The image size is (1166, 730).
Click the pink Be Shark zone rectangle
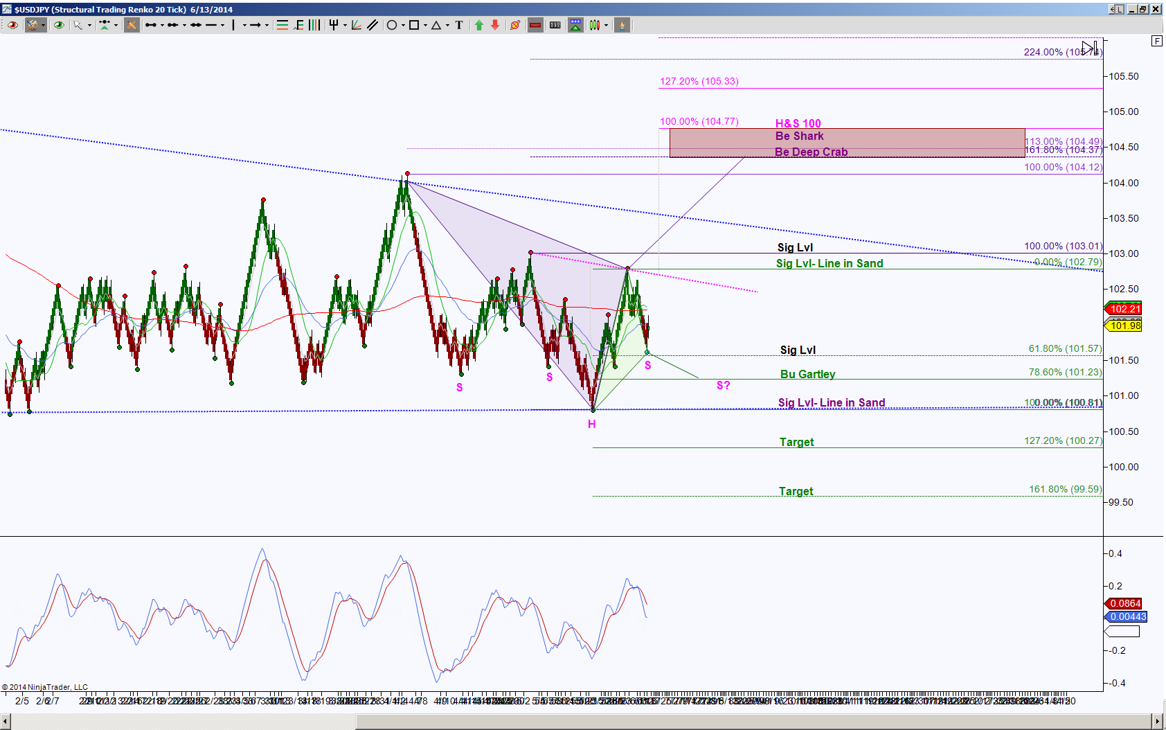point(847,143)
